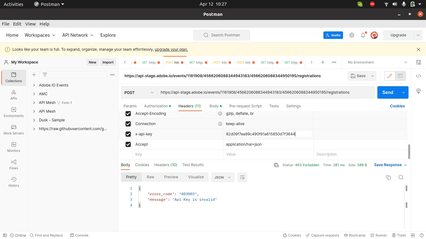
Task: Click the Send button
Action: point(388,92)
